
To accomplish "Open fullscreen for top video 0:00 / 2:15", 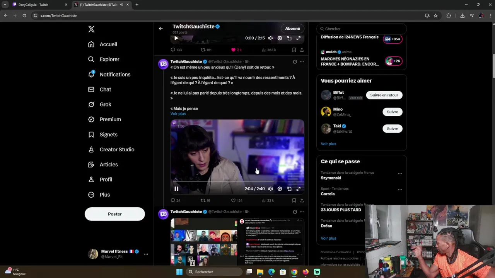I will (x=299, y=38).
